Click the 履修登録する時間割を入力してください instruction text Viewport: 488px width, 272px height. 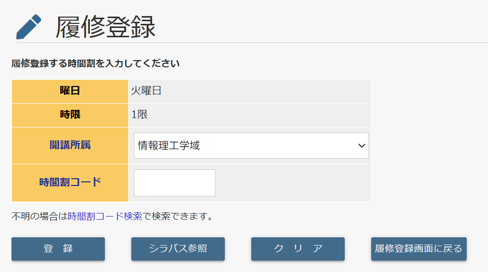(96, 64)
